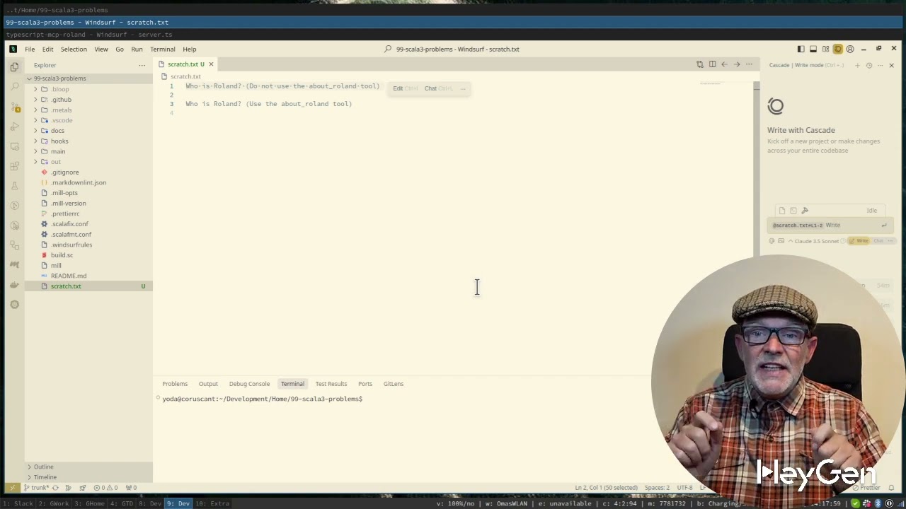The height and width of the screenshot is (509, 906).
Task: Switch to the Output panel tab
Action: tap(208, 384)
